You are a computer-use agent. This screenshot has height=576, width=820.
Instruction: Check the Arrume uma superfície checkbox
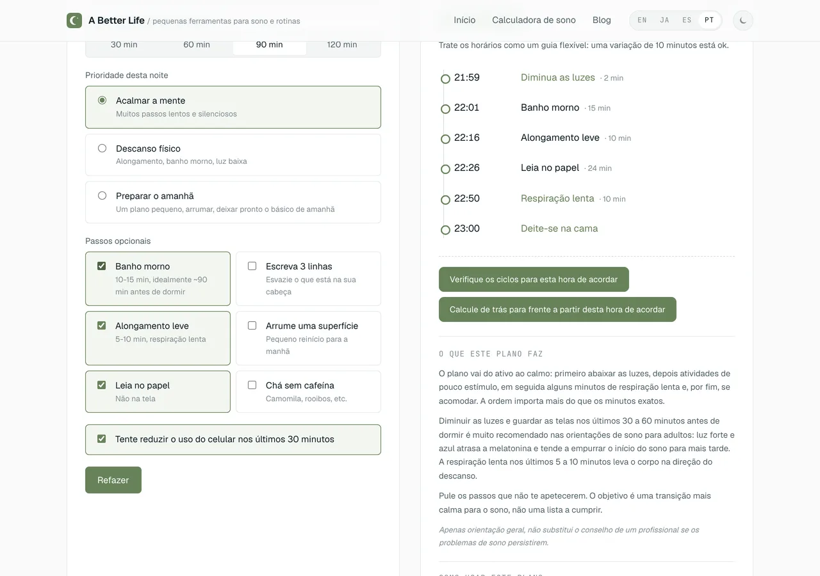pyautogui.click(x=252, y=326)
